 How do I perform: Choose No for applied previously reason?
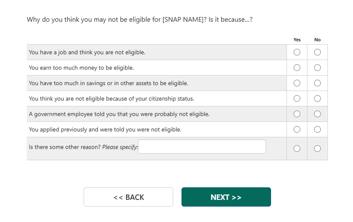(x=317, y=129)
